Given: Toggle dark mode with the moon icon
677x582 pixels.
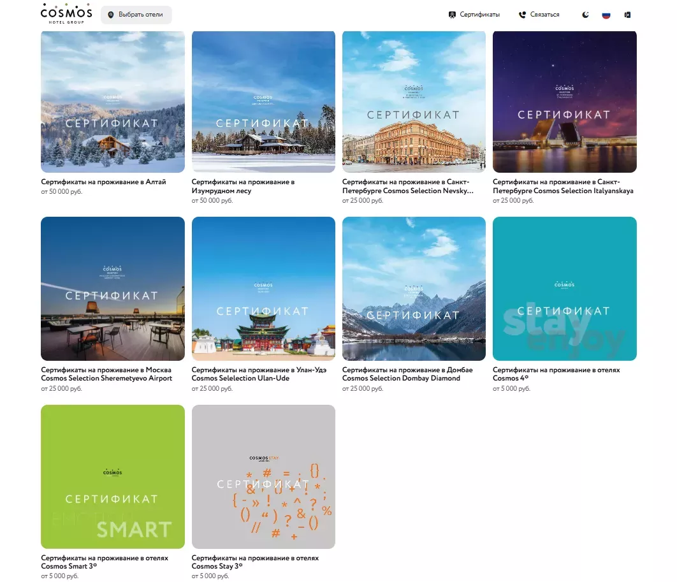Looking at the screenshot, I should pos(585,15).
